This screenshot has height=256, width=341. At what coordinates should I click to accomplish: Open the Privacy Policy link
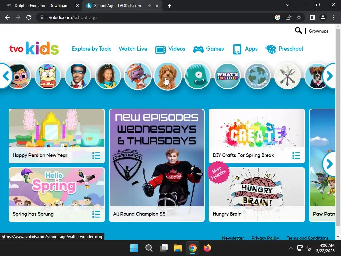click(265, 238)
